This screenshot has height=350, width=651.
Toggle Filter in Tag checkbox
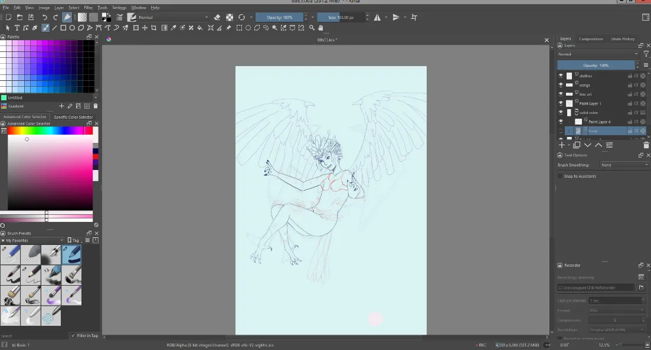73,335
